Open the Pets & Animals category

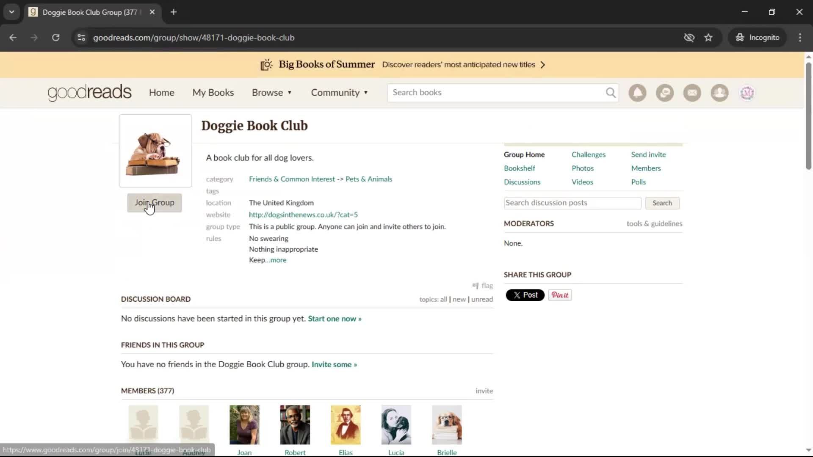(x=369, y=179)
